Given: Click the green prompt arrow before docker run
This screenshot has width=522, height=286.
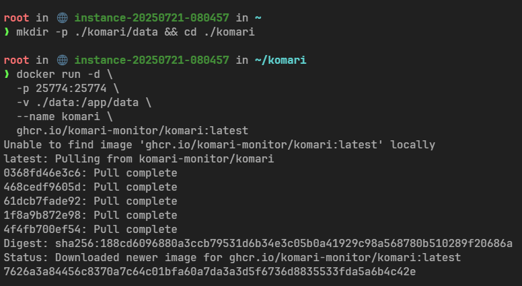Looking at the screenshot, I should click(7, 75).
